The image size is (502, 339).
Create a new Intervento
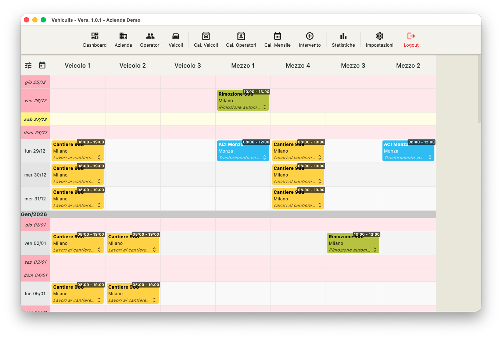point(310,40)
